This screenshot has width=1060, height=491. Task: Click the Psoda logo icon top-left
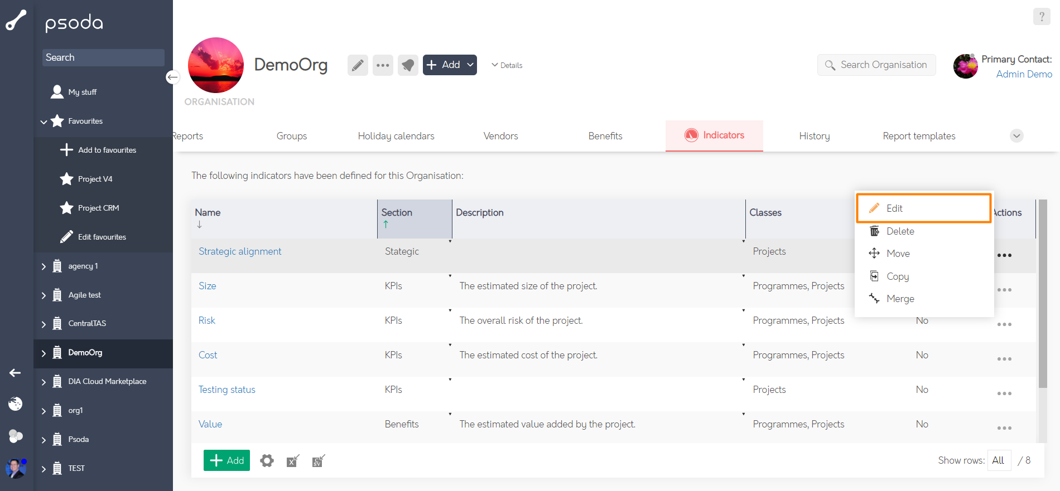(16, 20)
